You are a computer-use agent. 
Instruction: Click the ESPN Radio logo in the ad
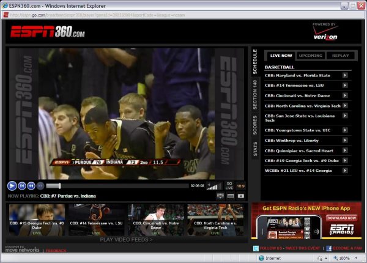[341, 229]
